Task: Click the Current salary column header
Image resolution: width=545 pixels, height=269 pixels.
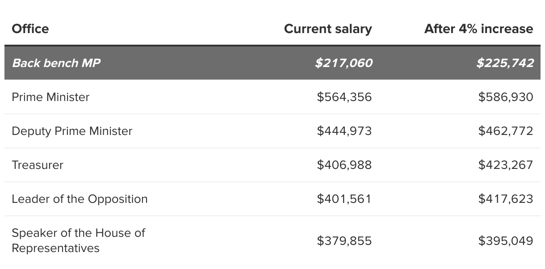Action: (x=327, y=29)
